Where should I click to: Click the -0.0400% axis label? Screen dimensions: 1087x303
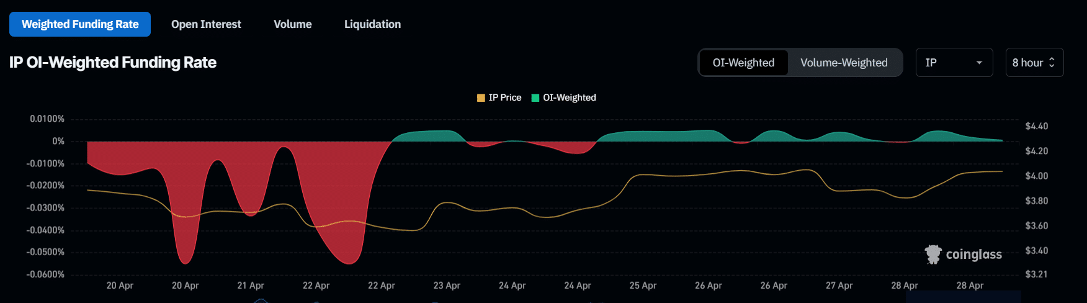pos(45,230)
